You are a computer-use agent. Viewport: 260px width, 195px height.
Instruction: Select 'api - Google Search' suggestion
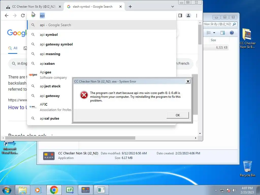[102, 25]
